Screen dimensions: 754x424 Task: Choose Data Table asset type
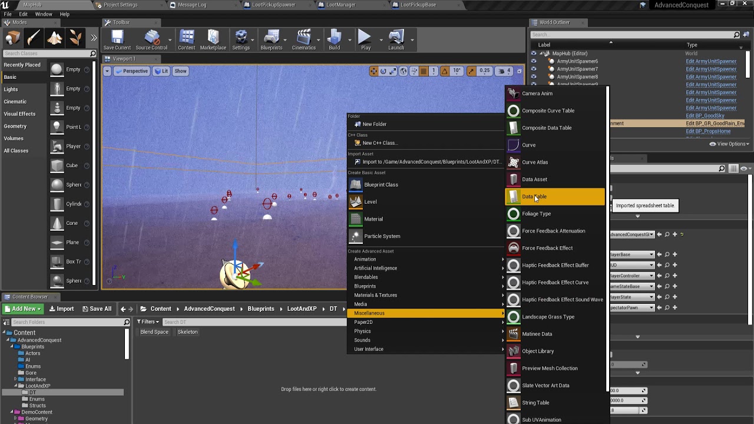pyautogui.click(x=555, y=197)
